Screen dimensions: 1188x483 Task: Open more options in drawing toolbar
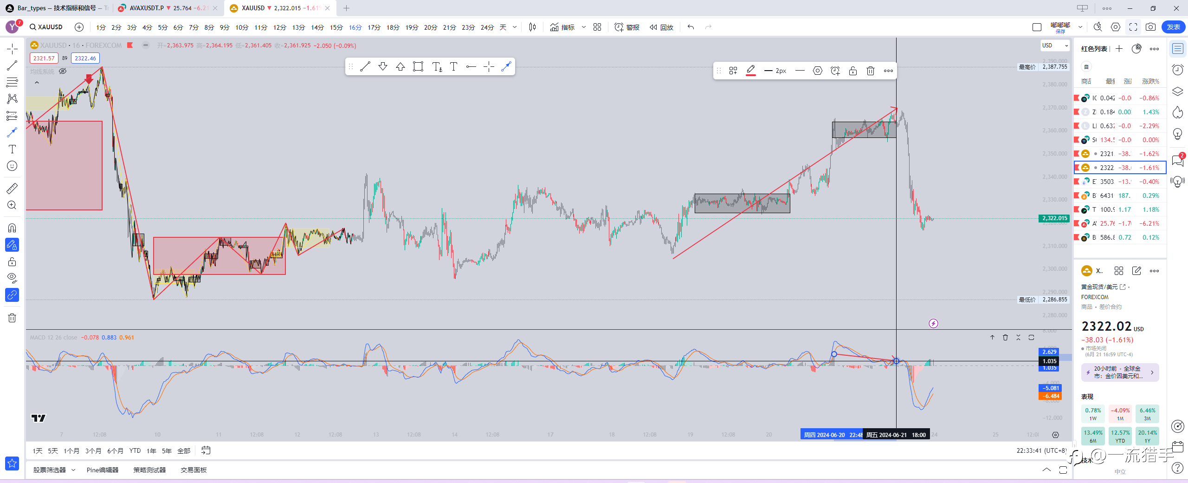pyautogui.click(x=888, y=71)
